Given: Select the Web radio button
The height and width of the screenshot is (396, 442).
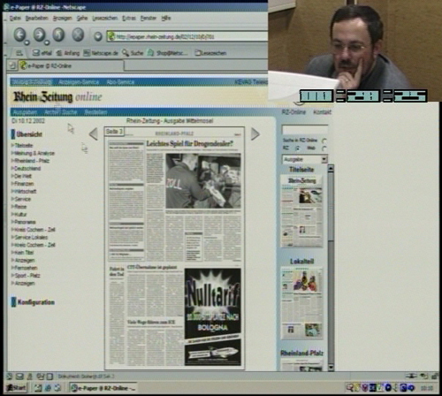Looking at the screenshot, I should point(324,148).
